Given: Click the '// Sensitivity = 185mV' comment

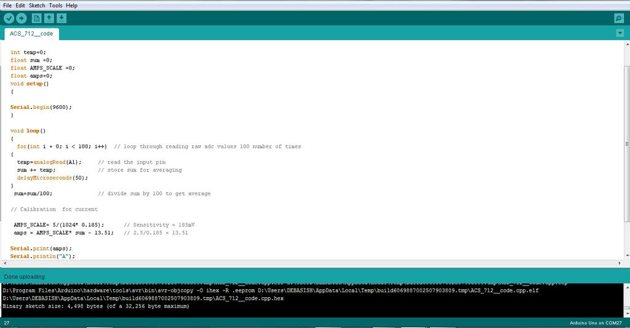Looking at the screenshot, I should (x=159, y=225).
